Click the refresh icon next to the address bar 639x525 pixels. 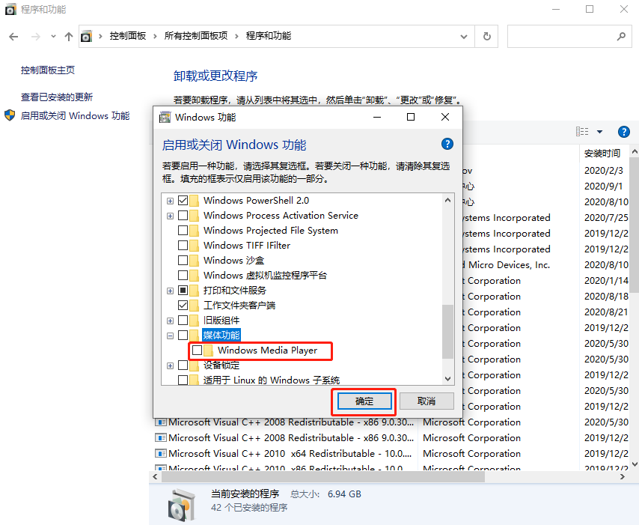[486, 36]
